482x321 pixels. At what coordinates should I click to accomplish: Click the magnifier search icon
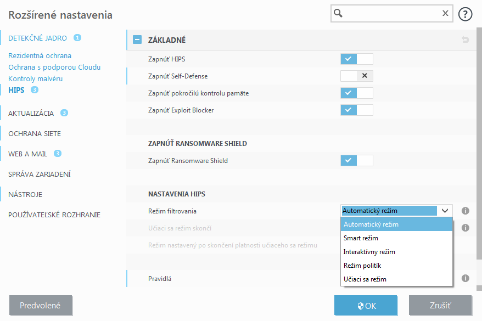339,14
